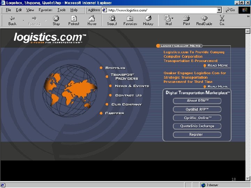251x188 pixels.
Task: Click the URL address field
Action: coord(162,10)
